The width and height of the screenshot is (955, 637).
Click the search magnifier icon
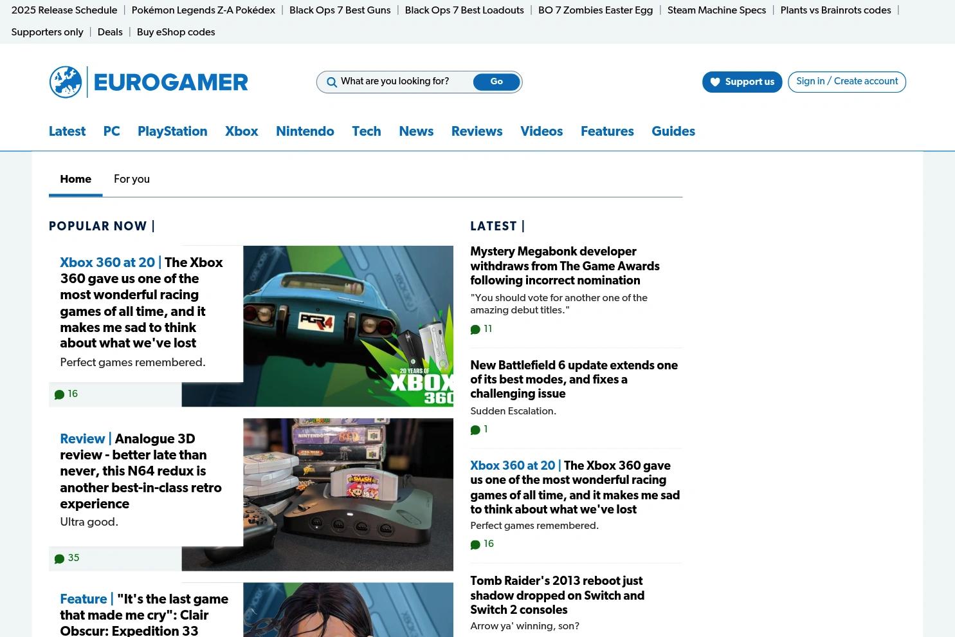coord(332,82)
